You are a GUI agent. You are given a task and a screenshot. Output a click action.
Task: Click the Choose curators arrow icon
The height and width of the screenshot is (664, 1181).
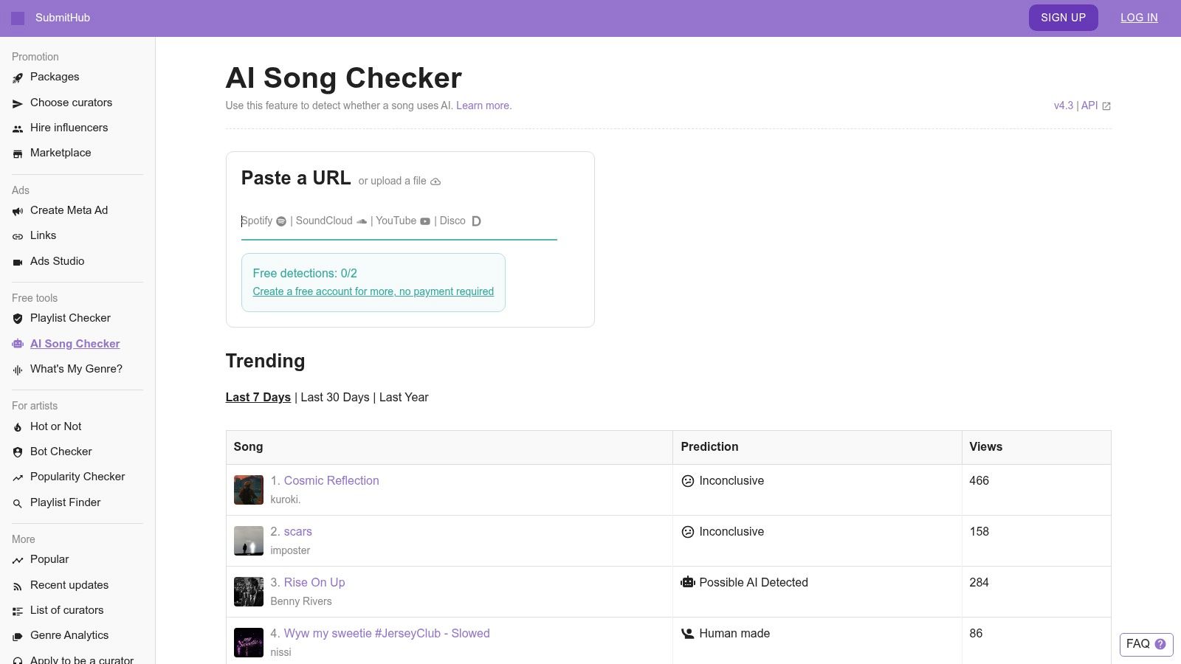coord(18,103)
